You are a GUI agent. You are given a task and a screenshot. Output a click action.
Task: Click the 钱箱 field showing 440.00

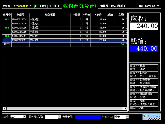coord(144,49)
